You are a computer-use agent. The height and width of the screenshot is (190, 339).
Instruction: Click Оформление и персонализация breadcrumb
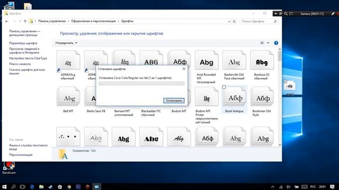93,21
